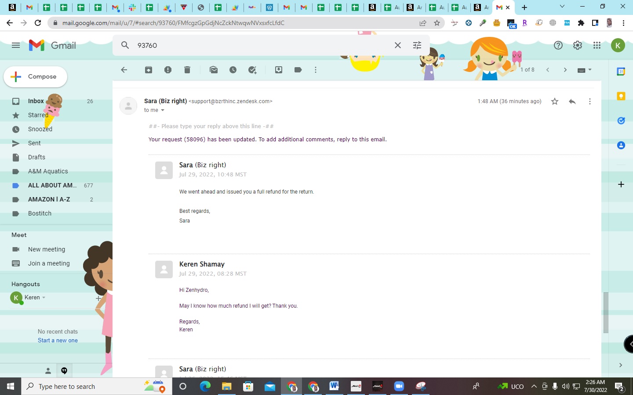Archive this conversation

(x=149, y=70)
